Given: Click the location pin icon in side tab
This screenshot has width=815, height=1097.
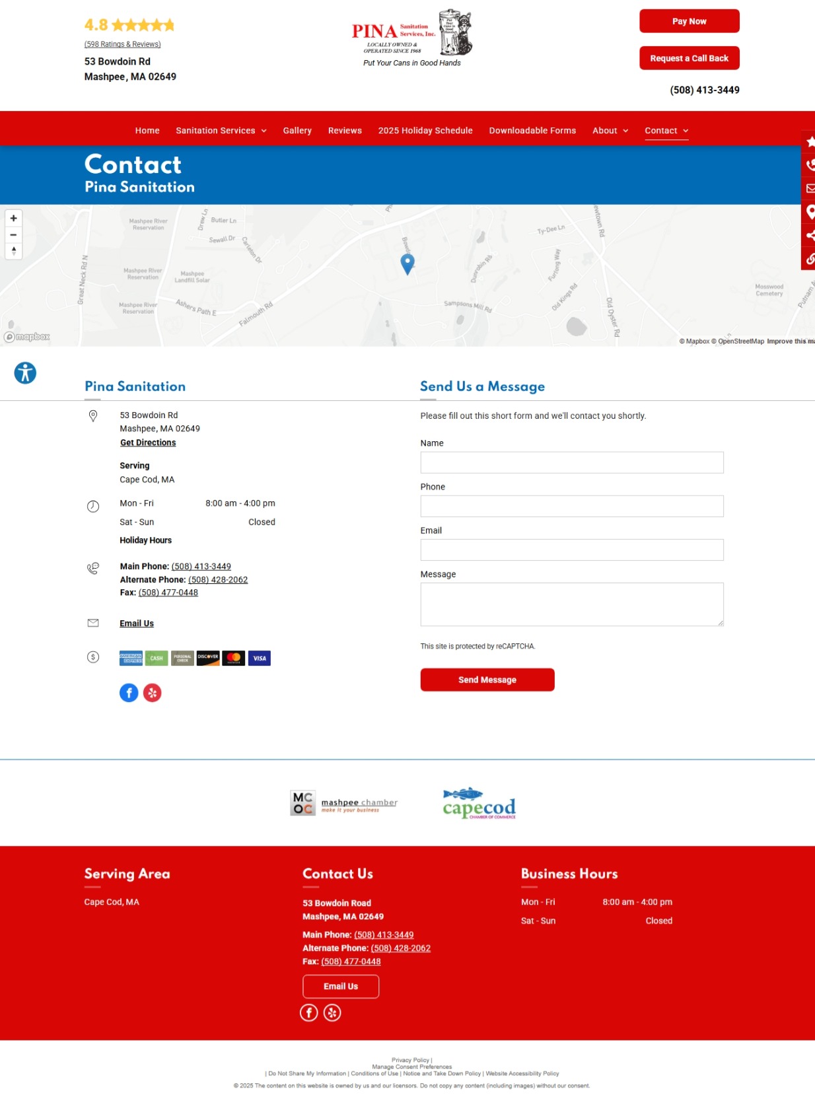Looking at the screenshot, I should [810, 212].
